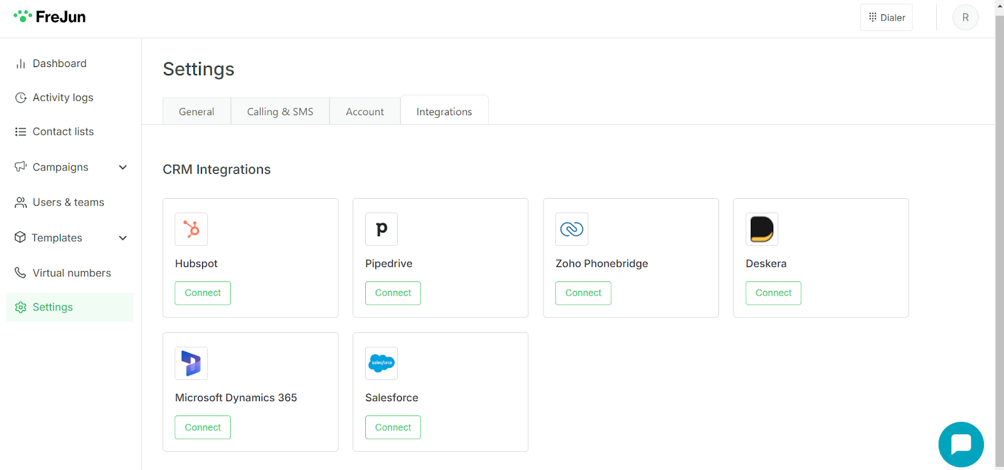
Task: Switch to the Calling & SMS tab
Action: 280,112
